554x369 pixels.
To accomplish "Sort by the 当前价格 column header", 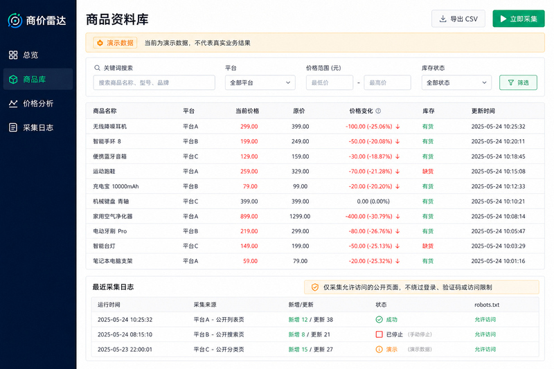I will (247, 111).
